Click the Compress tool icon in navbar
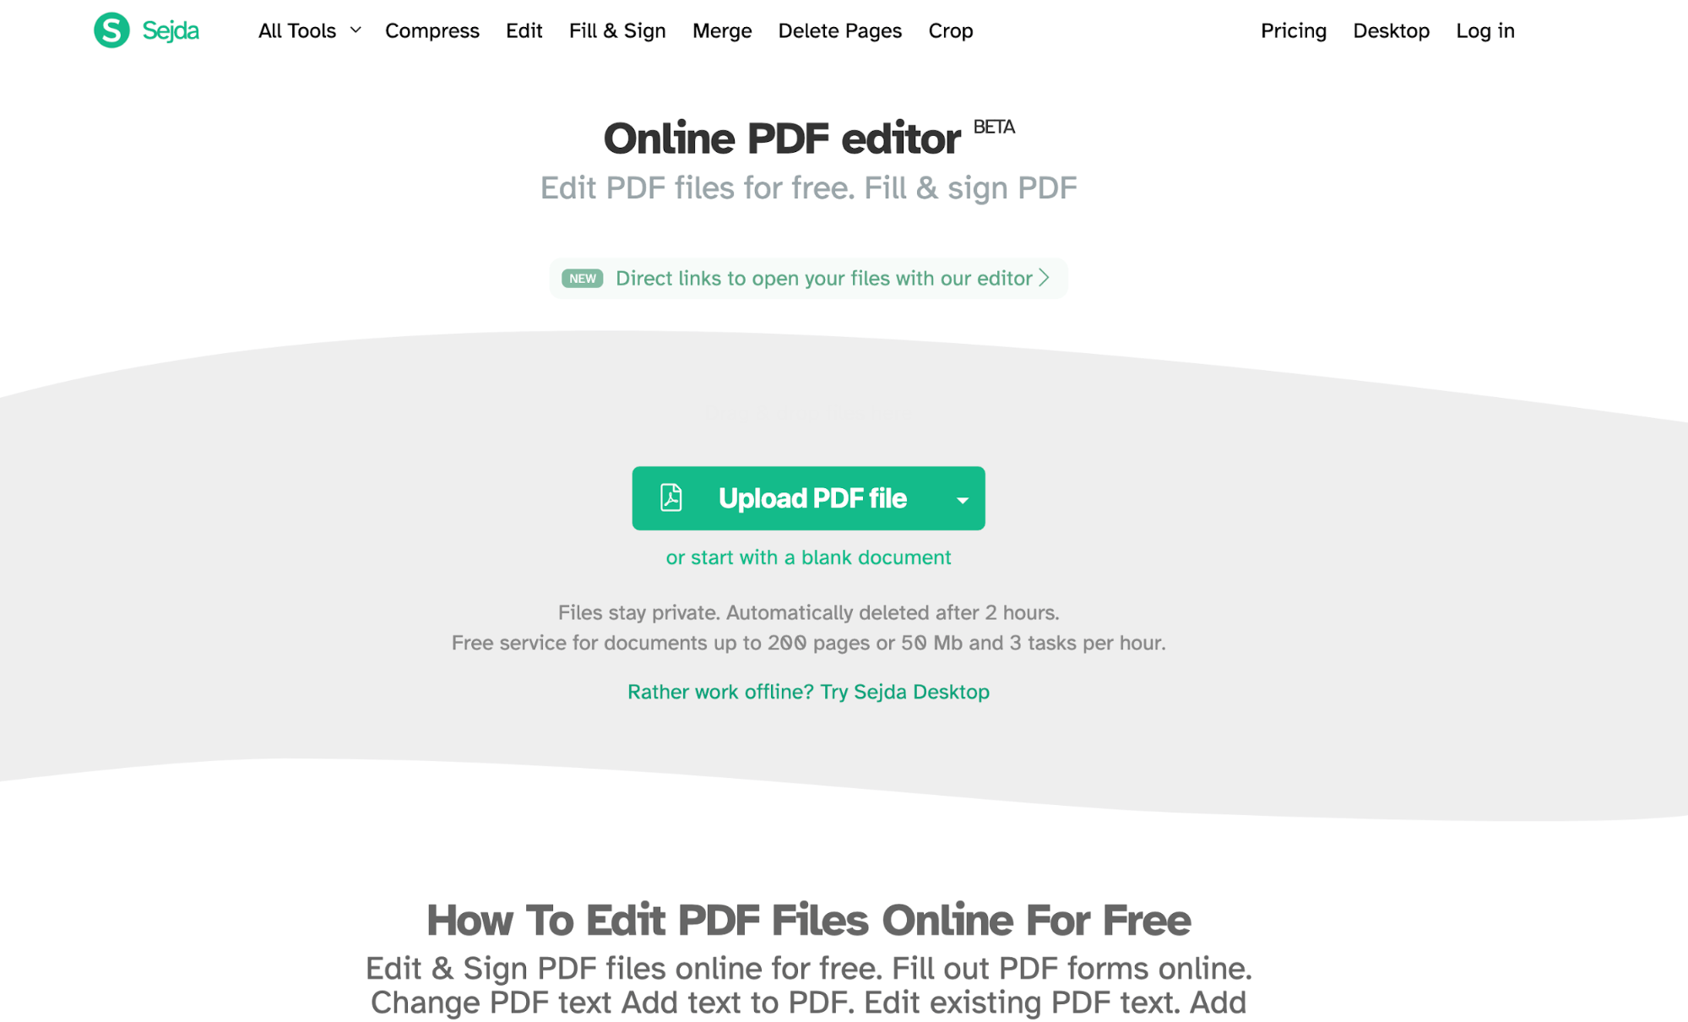1688x1022 pixels. pyautogui.click(x=431, y=31)
